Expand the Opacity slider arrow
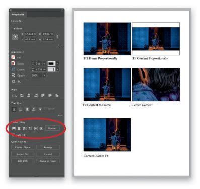 pos(44,76)
